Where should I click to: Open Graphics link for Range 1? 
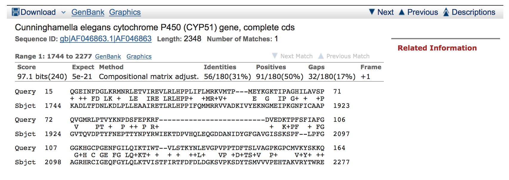pos(139,56)
